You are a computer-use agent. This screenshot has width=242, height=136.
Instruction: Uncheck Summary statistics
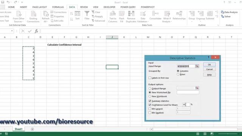150,101
